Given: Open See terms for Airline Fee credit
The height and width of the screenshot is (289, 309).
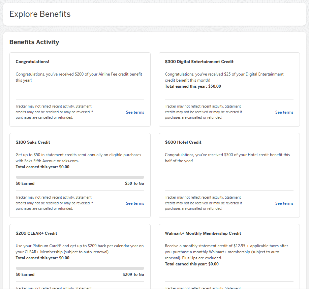Looking at the screenshot, I should tap(135, 112).
